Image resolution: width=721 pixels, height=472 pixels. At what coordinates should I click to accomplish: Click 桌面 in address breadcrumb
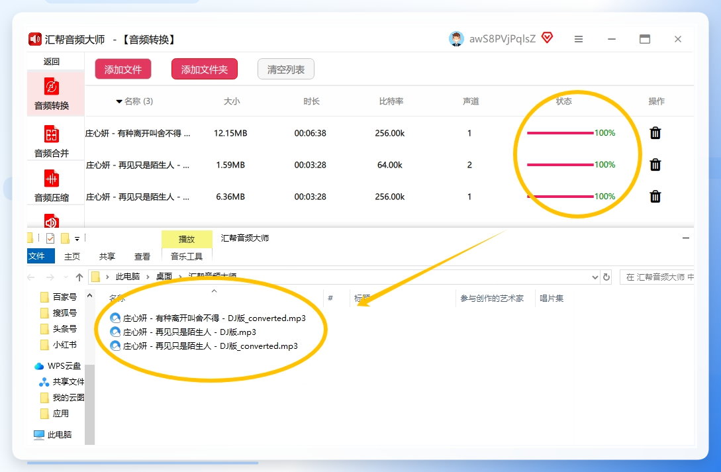[164, 277]
